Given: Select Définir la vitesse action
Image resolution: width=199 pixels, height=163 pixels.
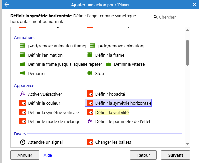Looking at the screenshot, I should 129,64.
